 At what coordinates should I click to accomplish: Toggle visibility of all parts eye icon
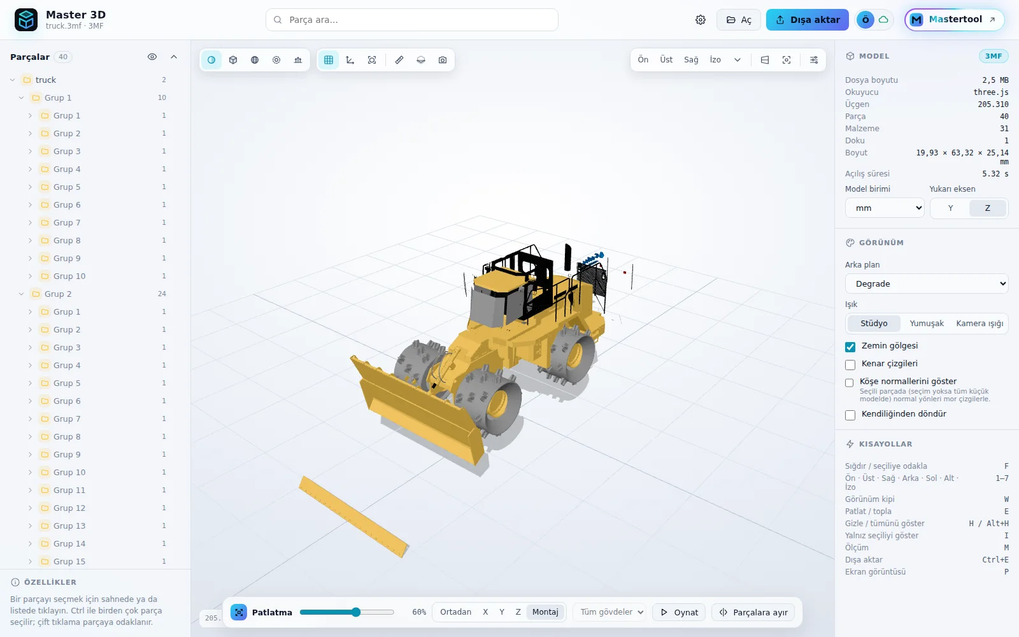pyautogui.click(x=152, y=57)
